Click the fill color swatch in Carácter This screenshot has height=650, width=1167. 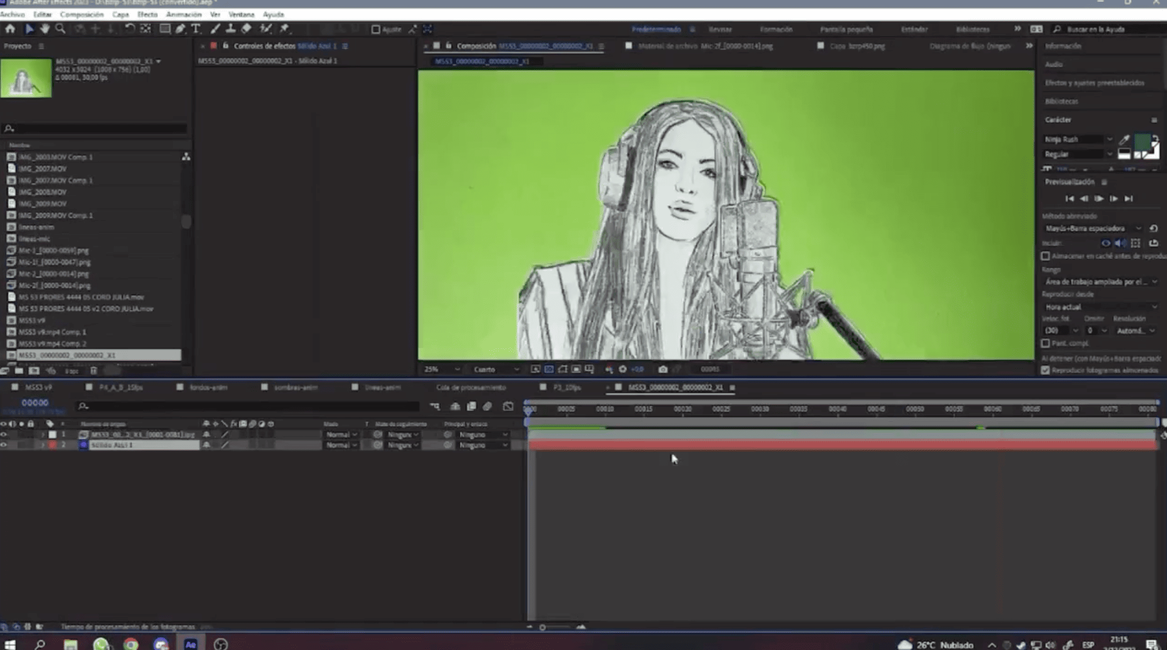click(x=1142, y=140)
